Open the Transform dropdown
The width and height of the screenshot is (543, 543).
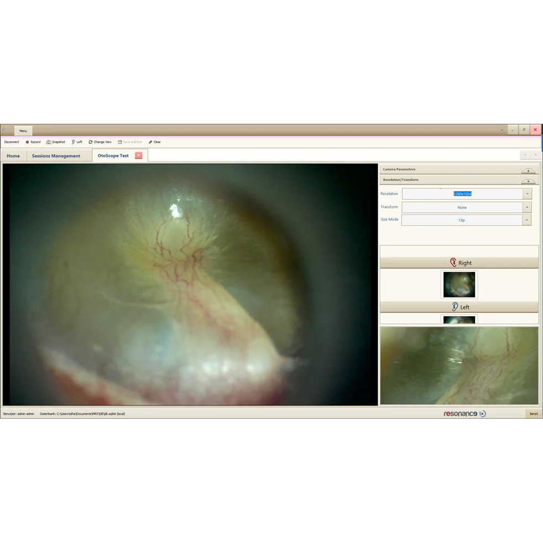point(527,207)
